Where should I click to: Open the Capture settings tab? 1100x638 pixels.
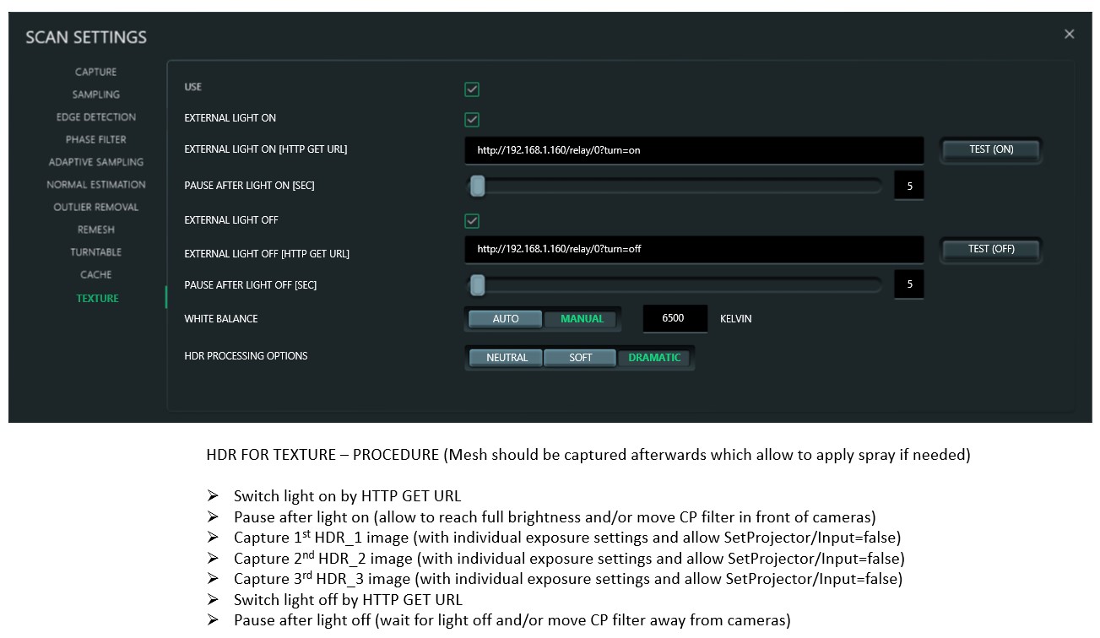[95, 72]
